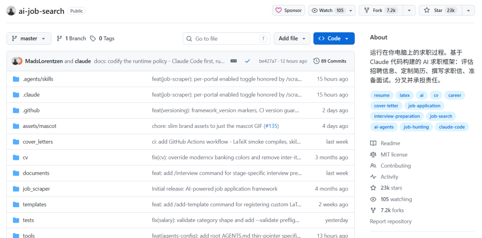482x238 pixels.
Task: Open MadsLorentzen author profile link
Action: pos(44,61)
